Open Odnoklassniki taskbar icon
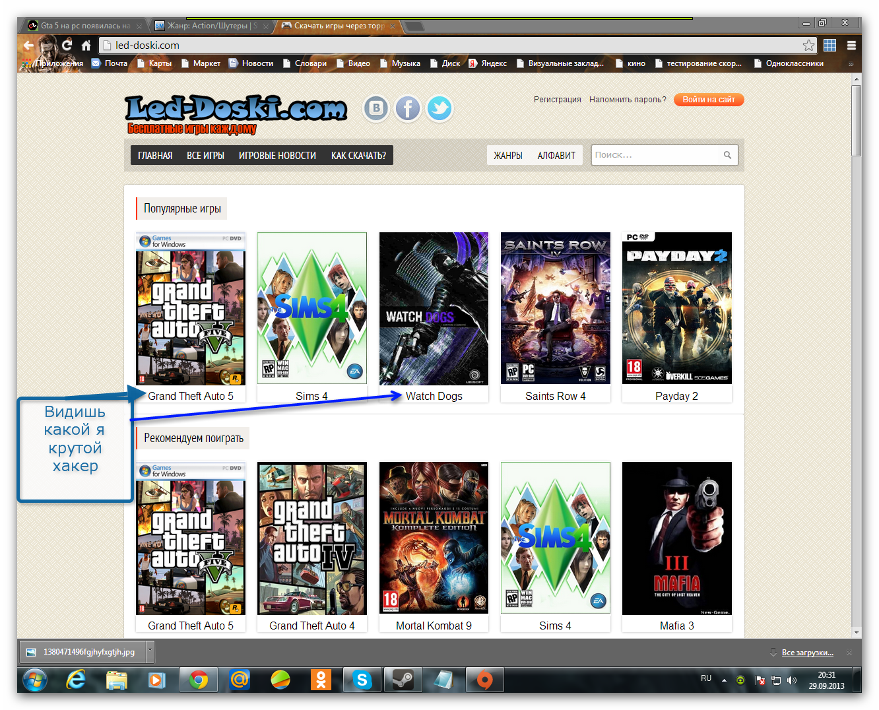The height and width of the screenshot is (710, 879). 321,680
